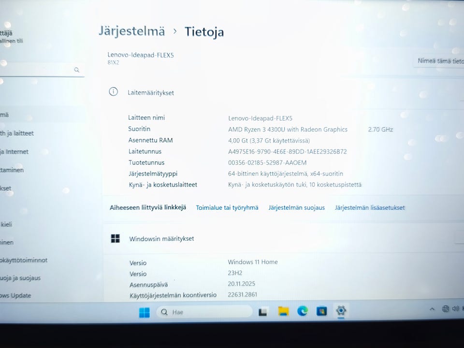
Task: Click the version value 23H2
Action: (x=235, y=273)
